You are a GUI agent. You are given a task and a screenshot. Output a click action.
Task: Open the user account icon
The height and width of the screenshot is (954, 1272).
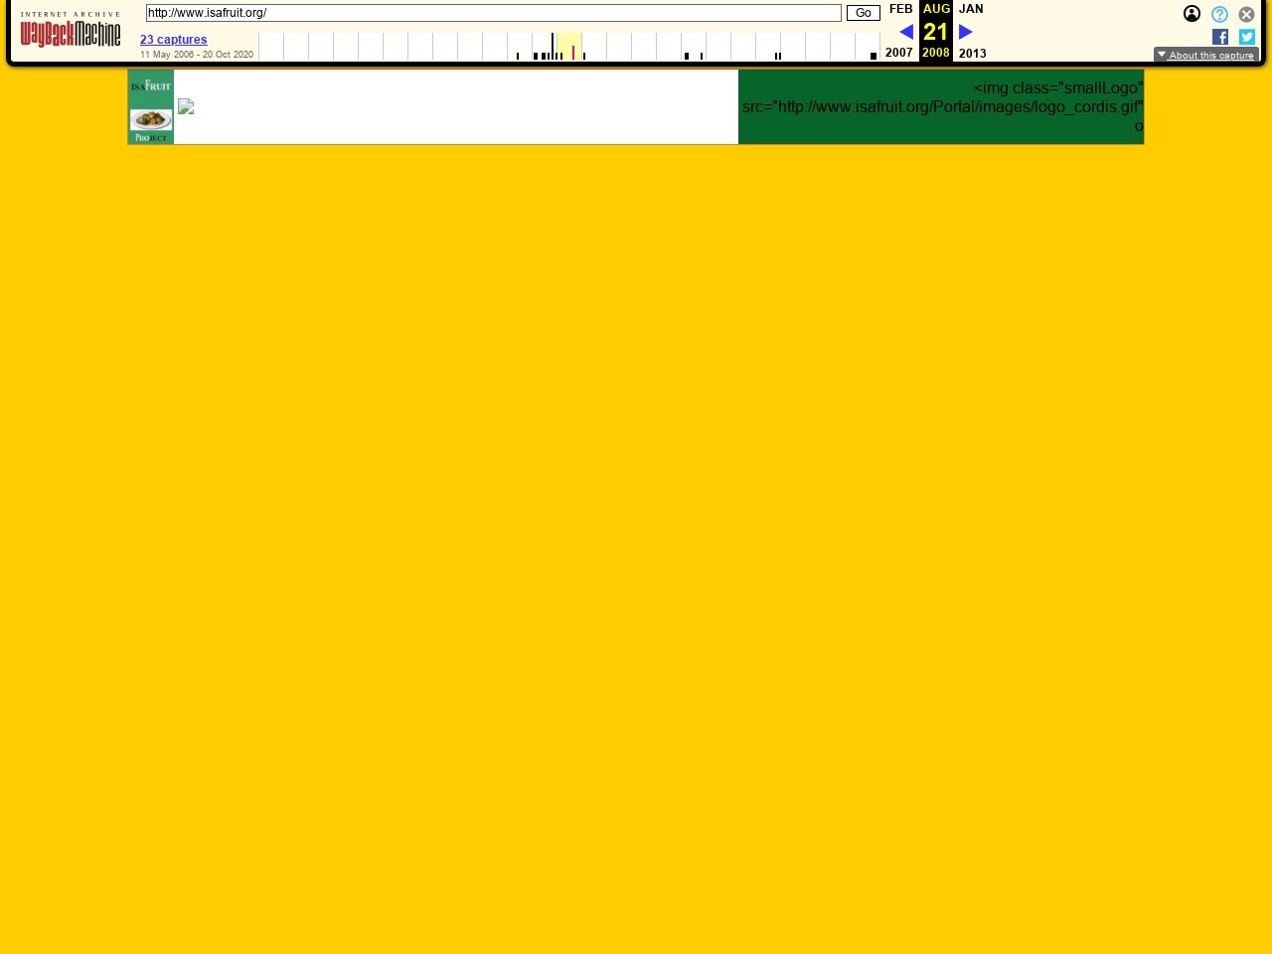[1192, 14]
